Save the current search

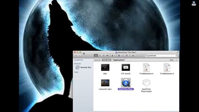point(172,60)
